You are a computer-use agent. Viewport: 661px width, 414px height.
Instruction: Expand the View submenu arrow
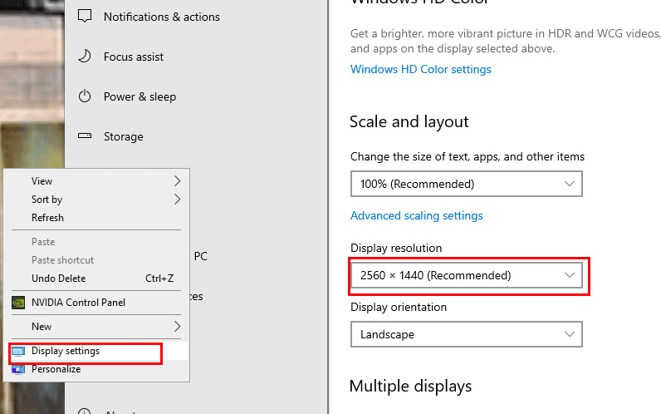tap(177, 181)
